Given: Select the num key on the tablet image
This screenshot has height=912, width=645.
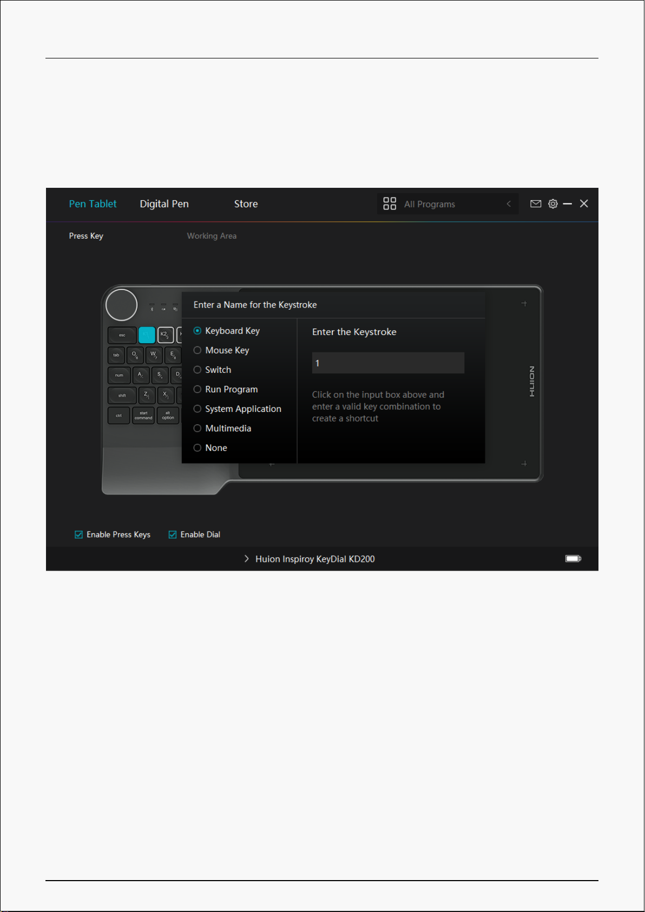Looking at the screenshot, I should (x=119, y=375).
